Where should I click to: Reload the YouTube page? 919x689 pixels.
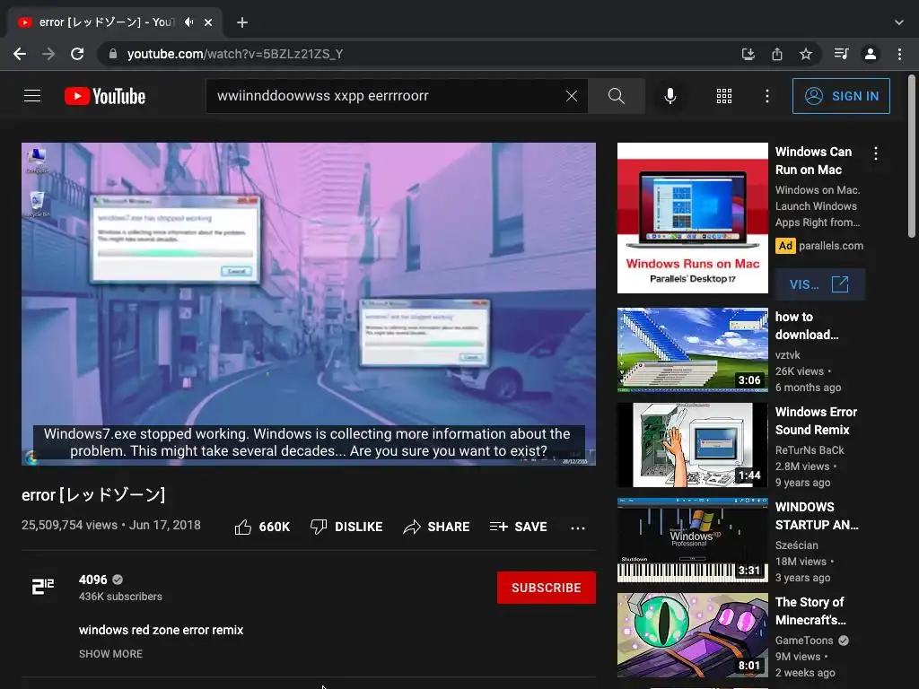coord(77,54)
